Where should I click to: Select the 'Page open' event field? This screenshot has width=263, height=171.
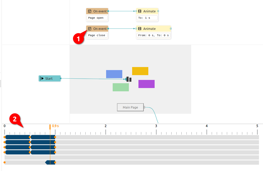97,18
